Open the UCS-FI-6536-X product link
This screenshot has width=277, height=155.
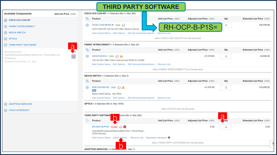(x=100, y=56)
